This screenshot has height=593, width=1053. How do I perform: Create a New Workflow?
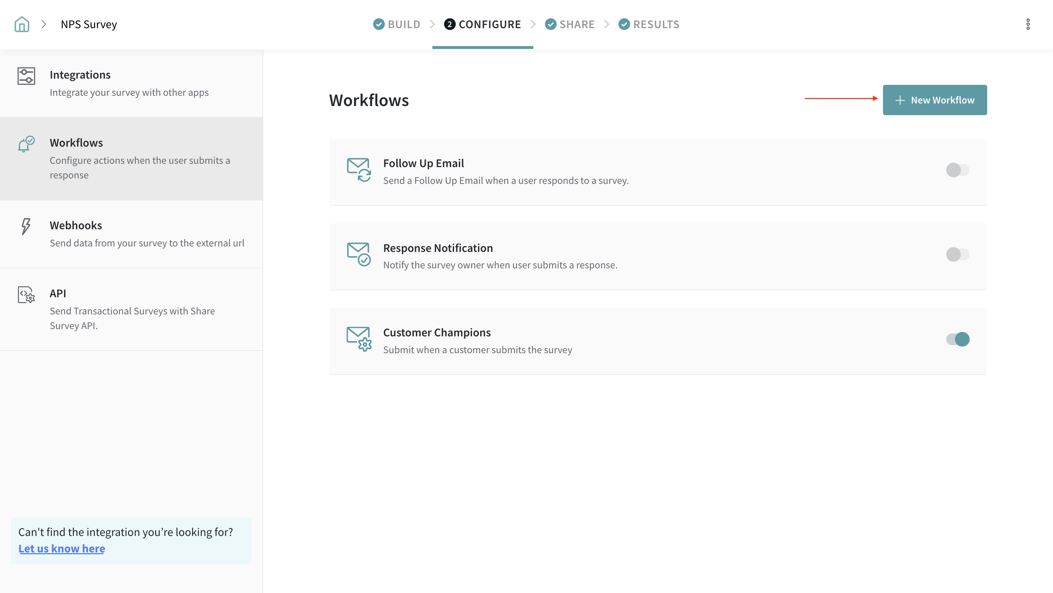pos(935,100)
